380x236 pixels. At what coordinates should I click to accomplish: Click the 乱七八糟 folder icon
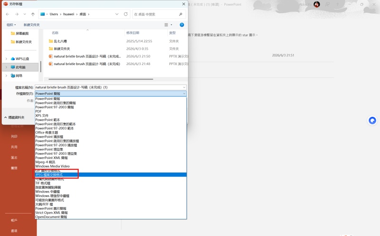pos(51,41)
